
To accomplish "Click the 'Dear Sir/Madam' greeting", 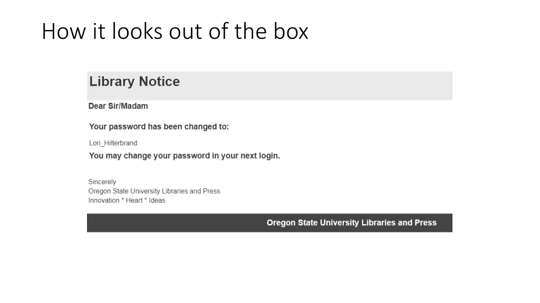I will tap(118, 106).
